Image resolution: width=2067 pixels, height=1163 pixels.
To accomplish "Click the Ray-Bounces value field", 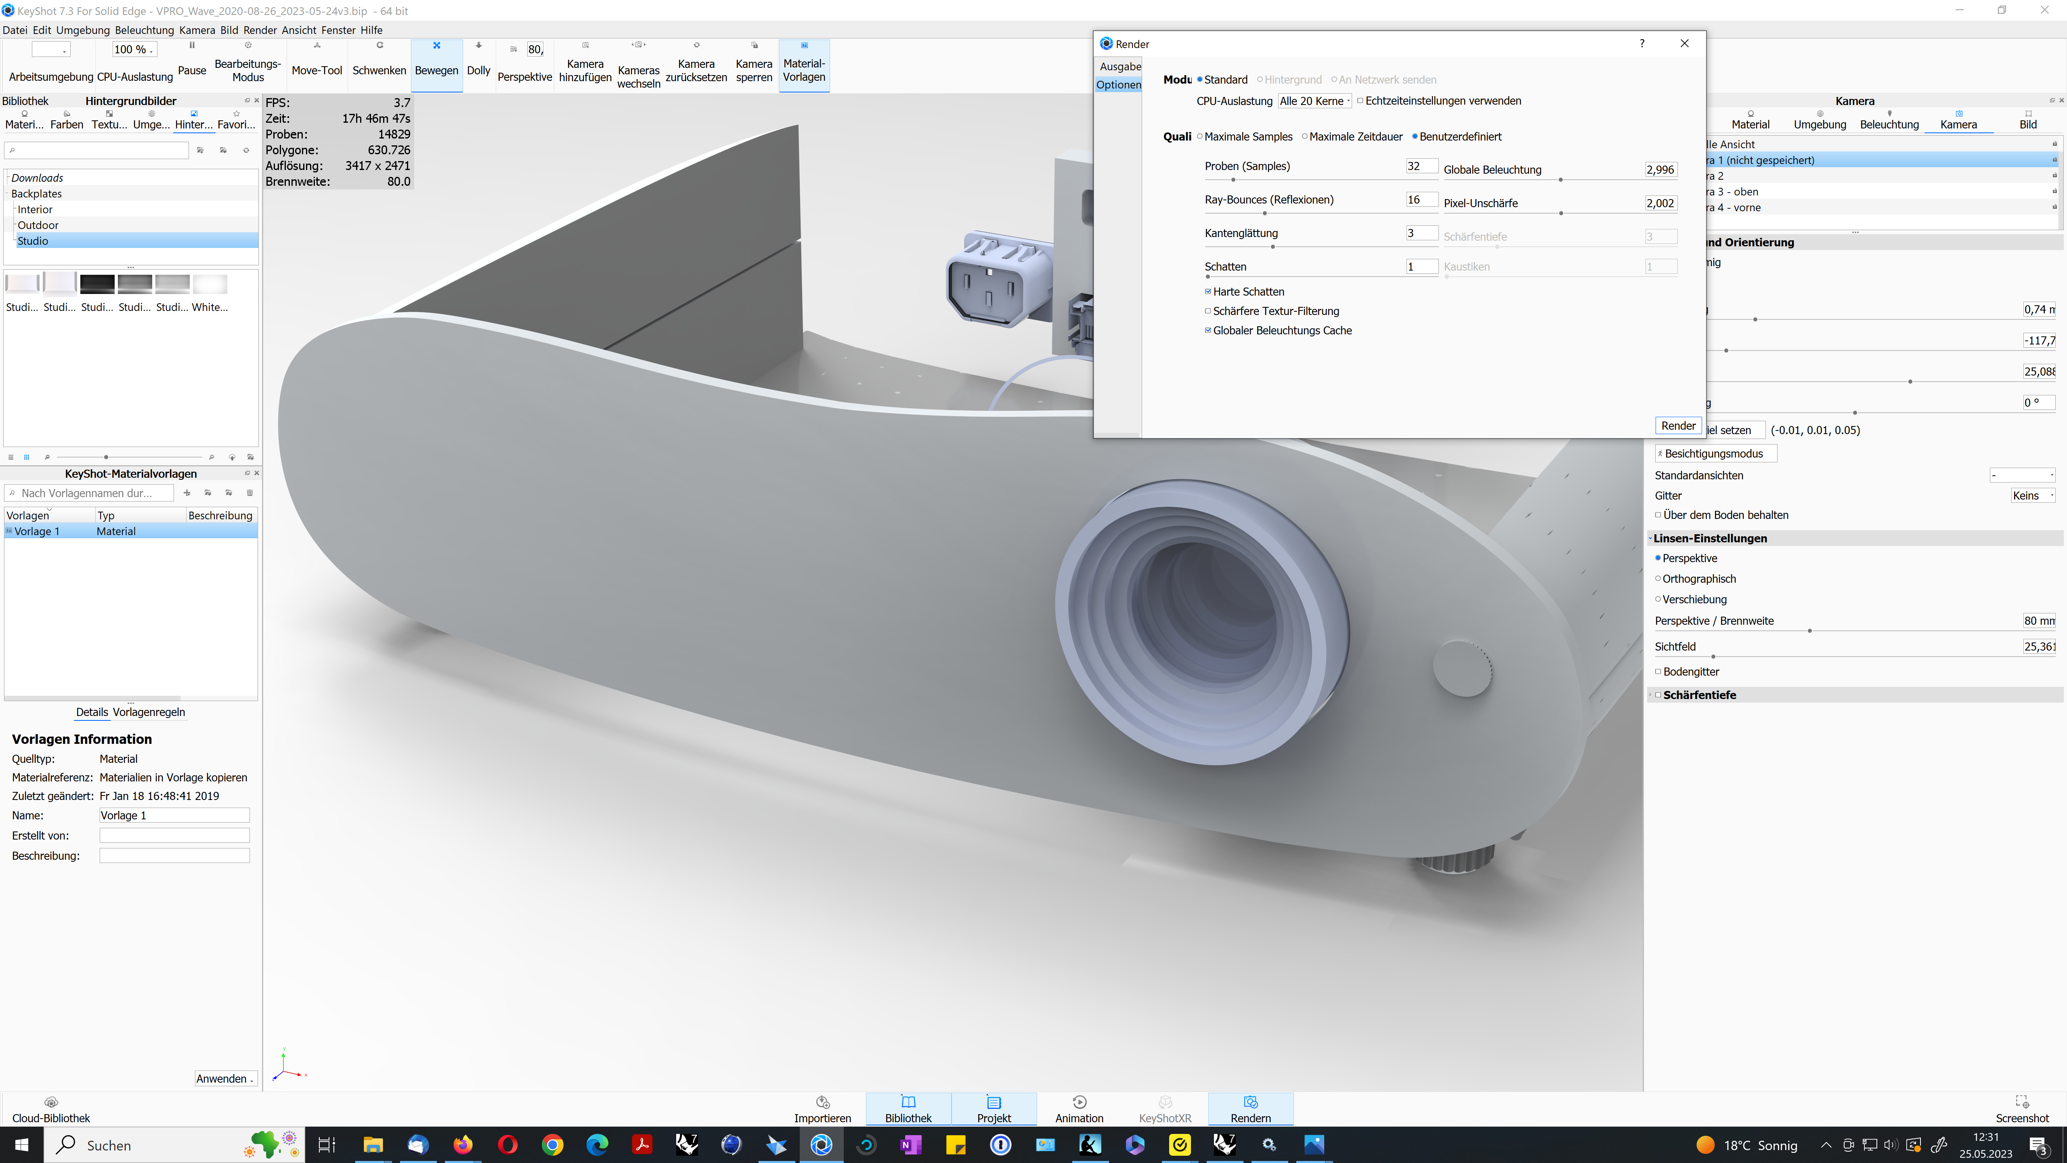I will click(x=1421, y=200).
